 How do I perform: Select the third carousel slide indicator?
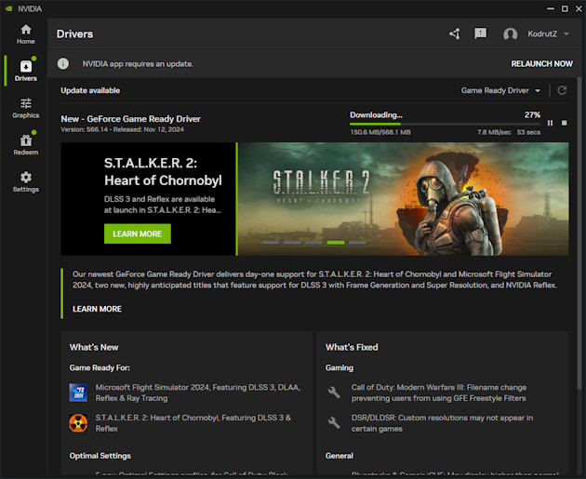(314, 243)
